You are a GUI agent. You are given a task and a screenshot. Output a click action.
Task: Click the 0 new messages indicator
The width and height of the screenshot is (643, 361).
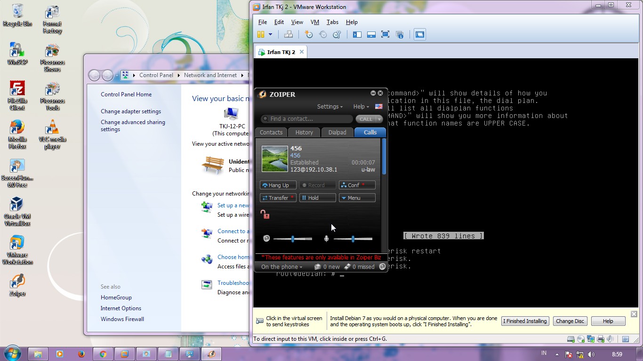coord(327,267)
